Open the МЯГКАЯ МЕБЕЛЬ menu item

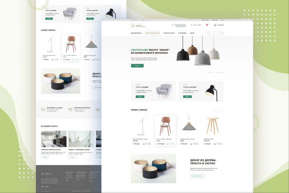(136, 33)
